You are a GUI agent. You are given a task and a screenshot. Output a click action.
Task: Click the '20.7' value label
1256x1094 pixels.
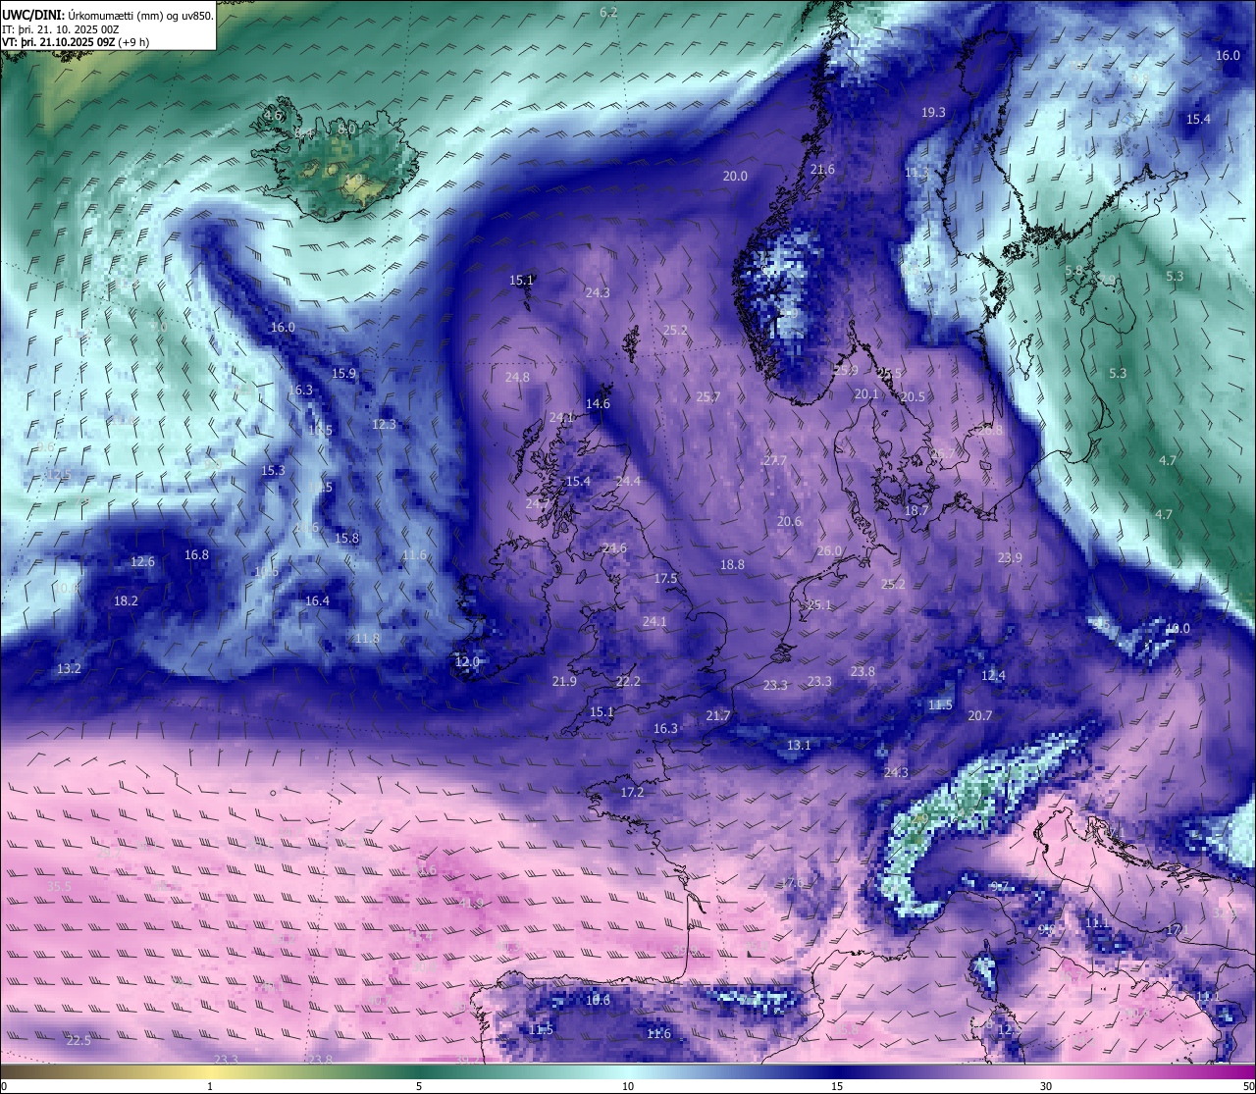click(x=979, y=716)
